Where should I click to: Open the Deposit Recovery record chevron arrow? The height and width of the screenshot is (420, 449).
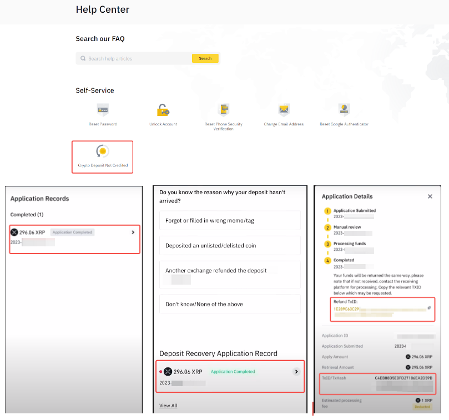(296, 372)
